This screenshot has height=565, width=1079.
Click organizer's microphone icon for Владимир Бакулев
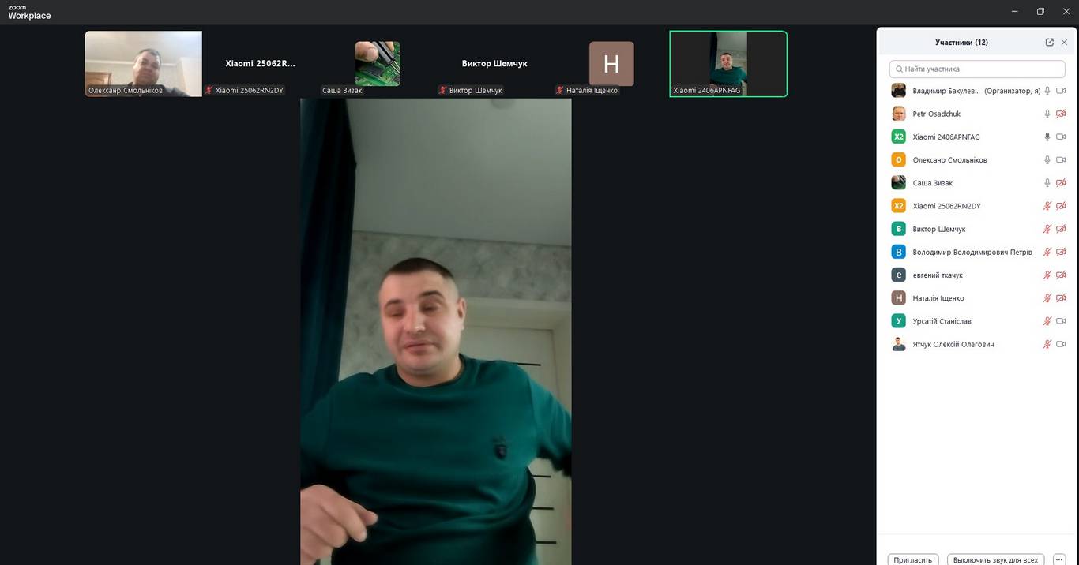pos(1047,92)
